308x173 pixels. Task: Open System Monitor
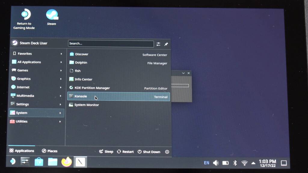click(x=119, y=105)
